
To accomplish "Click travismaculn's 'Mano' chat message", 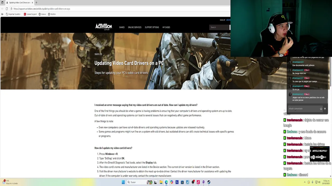I will point(297,138).
